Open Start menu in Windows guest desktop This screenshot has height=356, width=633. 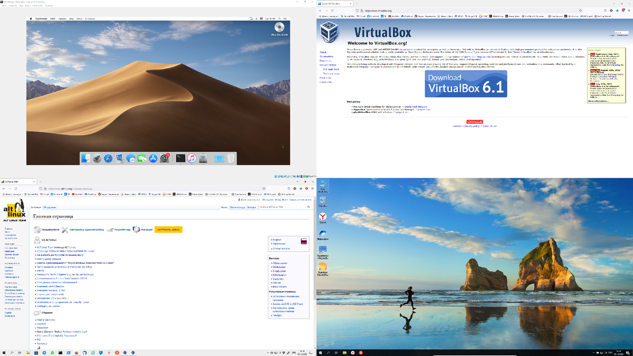(x=320, y=352)
